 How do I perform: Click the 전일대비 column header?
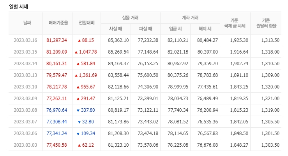click(87, 23)
